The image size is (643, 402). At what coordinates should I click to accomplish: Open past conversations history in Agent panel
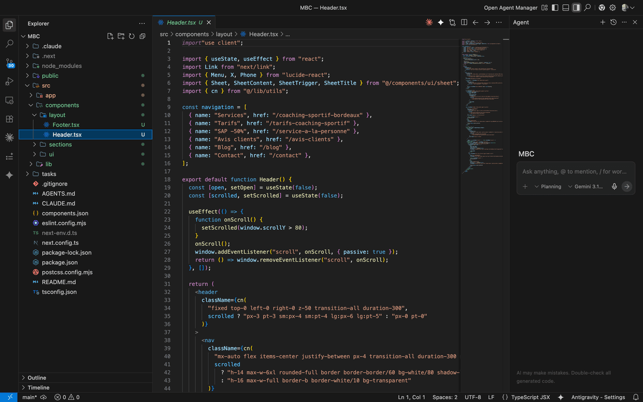click(614, 23)
